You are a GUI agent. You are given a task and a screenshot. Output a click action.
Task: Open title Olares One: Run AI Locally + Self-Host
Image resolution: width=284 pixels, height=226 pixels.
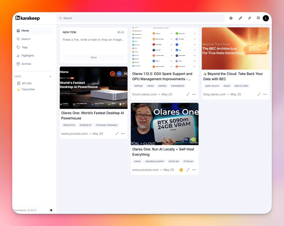coord(163,152)
